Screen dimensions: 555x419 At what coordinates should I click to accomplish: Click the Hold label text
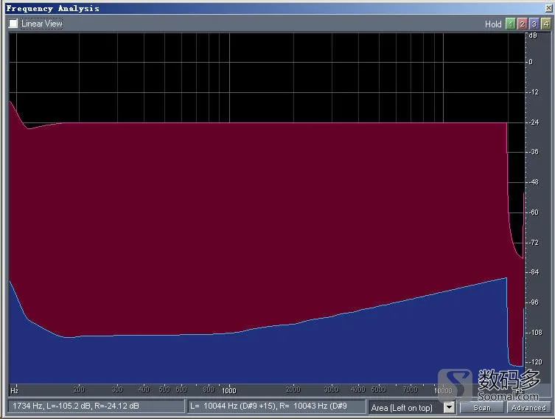click(493, 24)
